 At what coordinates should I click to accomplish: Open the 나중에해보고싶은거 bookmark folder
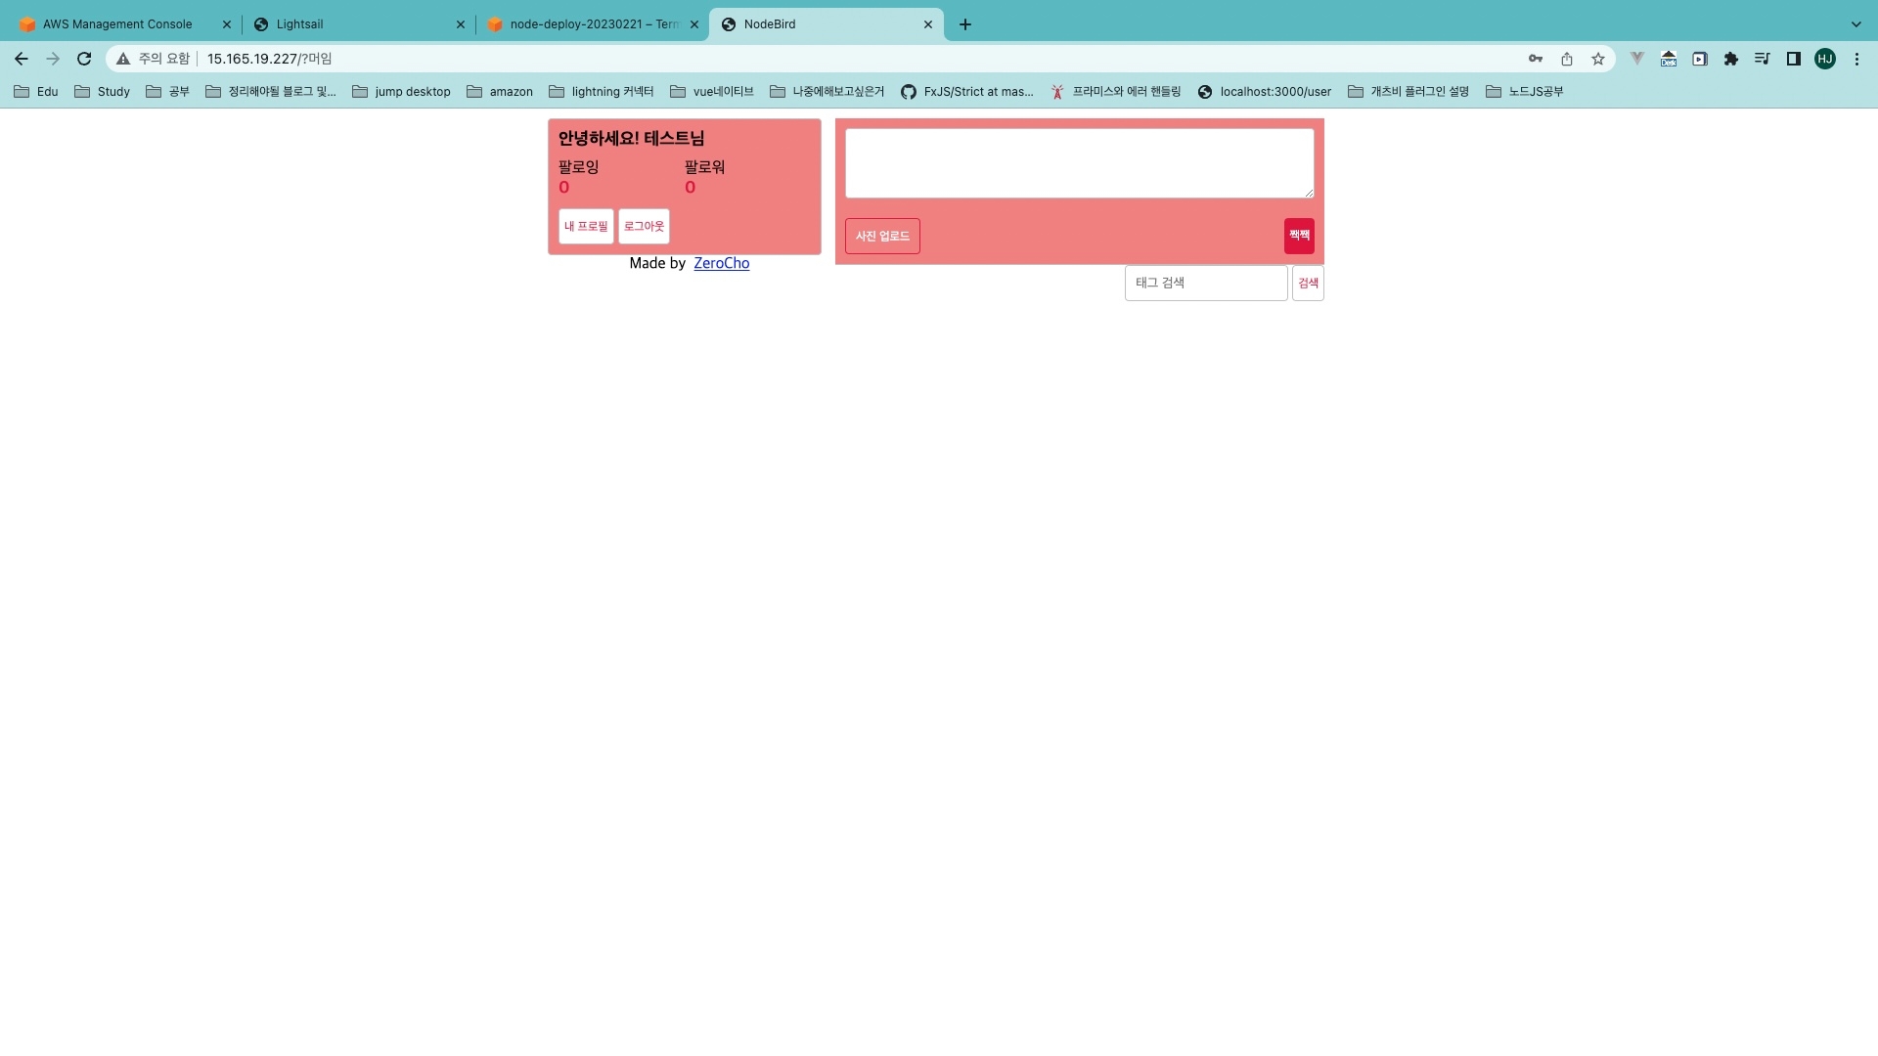[827, 92]
